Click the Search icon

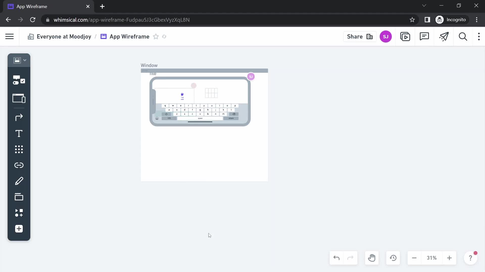(x=463, y=37)
